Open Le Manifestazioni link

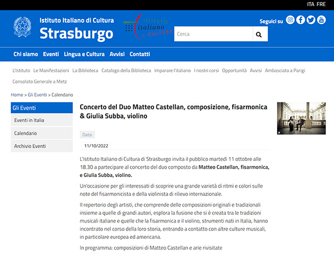click(51, 71)
